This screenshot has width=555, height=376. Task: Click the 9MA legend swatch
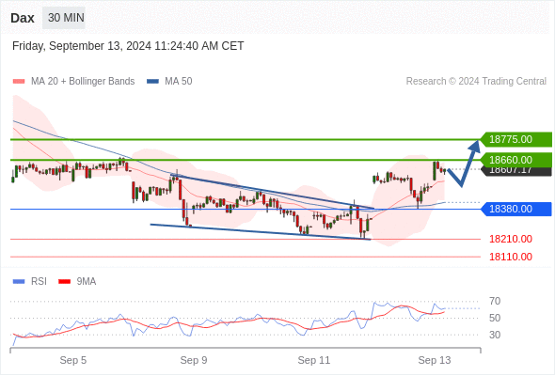pos(64,282)
